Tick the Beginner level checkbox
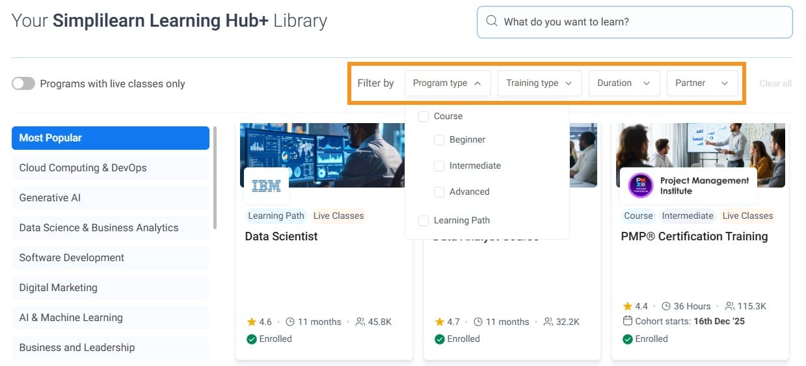 [x=439, y=140]
